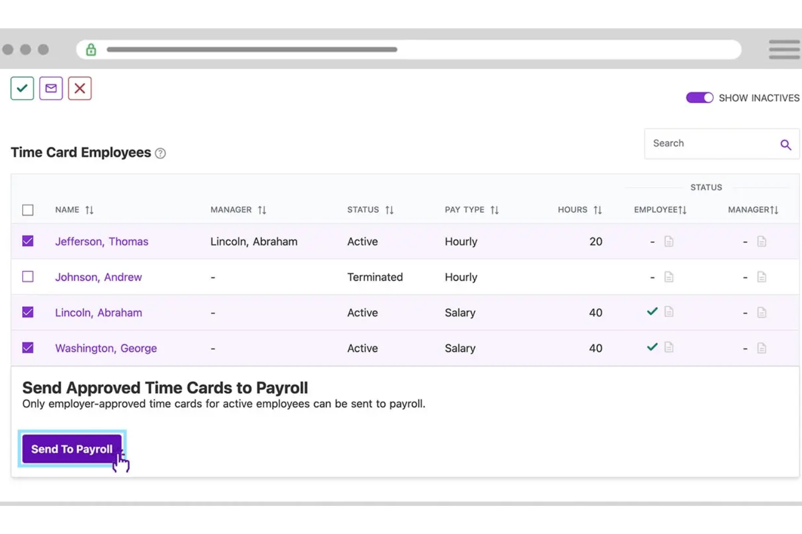Uncheck the Jefferson, Thomas row checkbox

(28, 241)
